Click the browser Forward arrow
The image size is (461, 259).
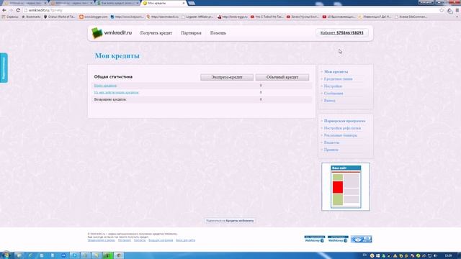click(x=11, y=10)
